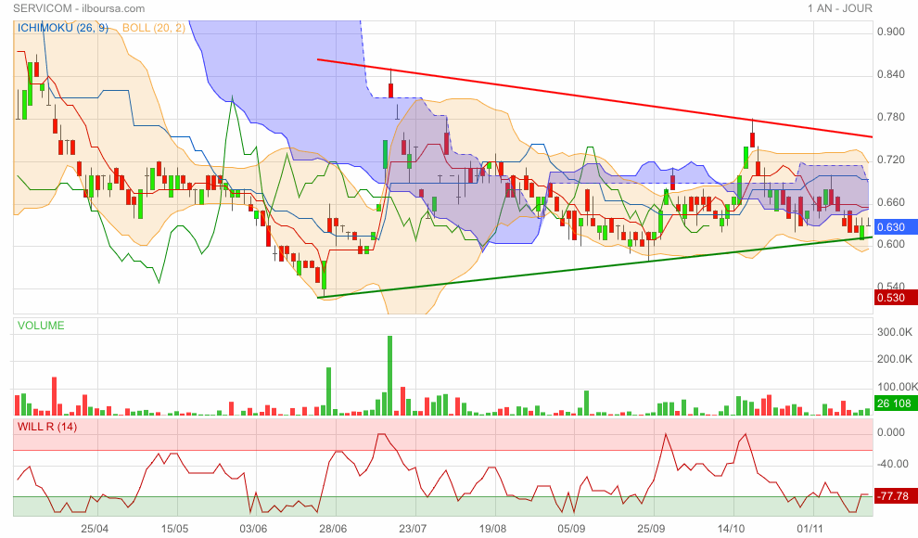Viewport: 918px width, 538px height.
Task: Click the green ascending support trendline
Action: (594, 267)
